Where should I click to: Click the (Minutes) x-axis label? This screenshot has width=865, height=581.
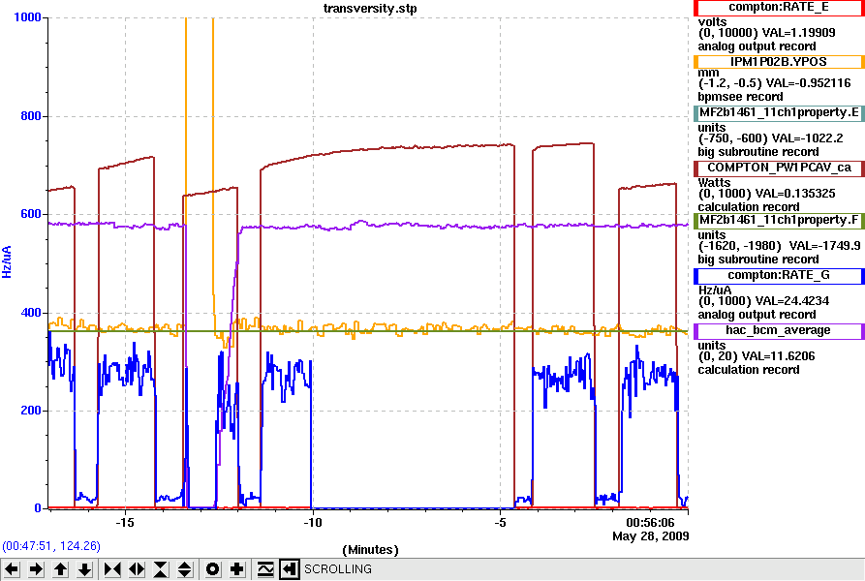(x=370, y=550)
